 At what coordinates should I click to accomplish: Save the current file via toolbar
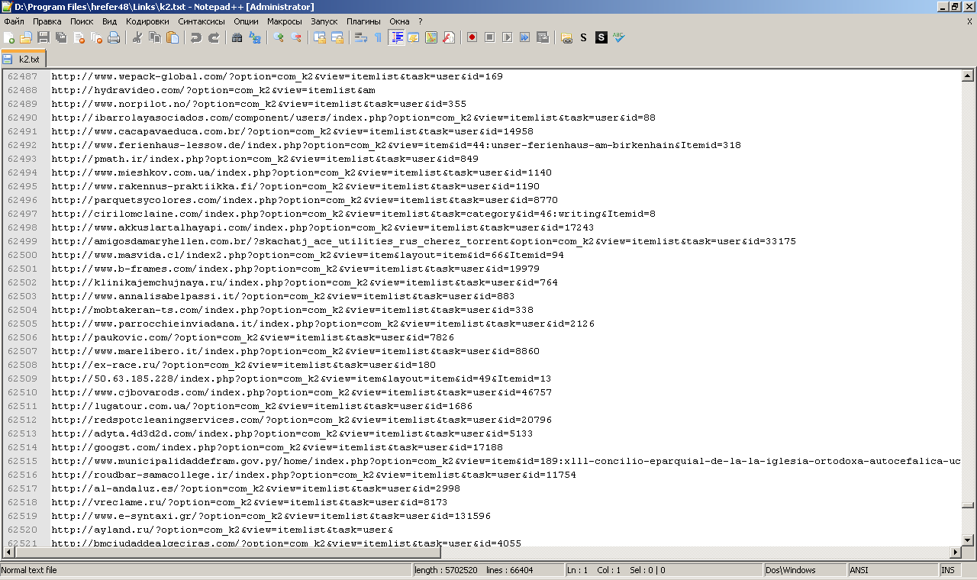coord(44,37)
